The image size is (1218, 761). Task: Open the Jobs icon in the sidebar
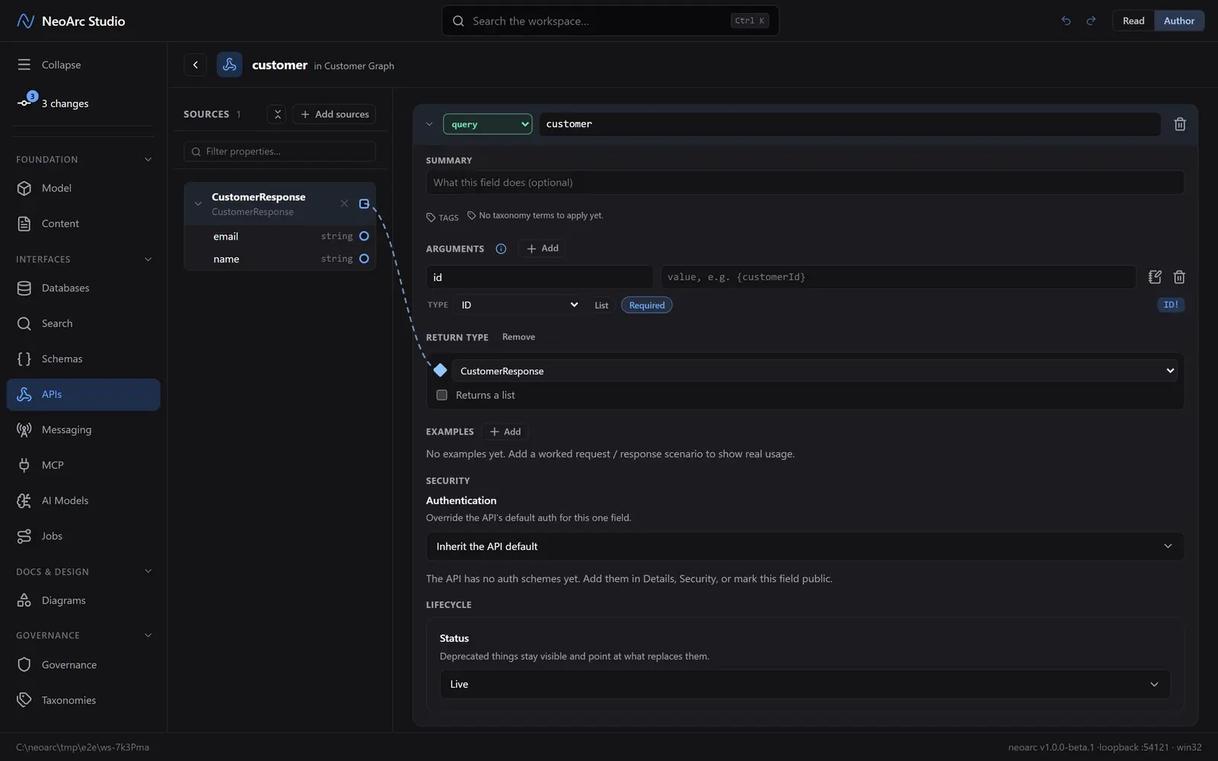pos(24,536)
